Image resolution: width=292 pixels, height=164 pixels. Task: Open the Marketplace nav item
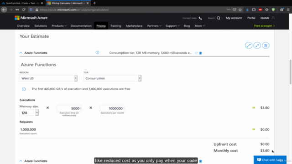click(134, 26)
